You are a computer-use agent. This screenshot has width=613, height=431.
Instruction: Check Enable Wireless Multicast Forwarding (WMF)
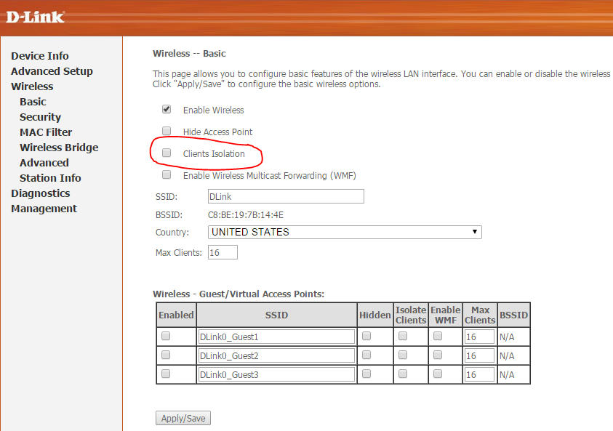tap(167, 175)
